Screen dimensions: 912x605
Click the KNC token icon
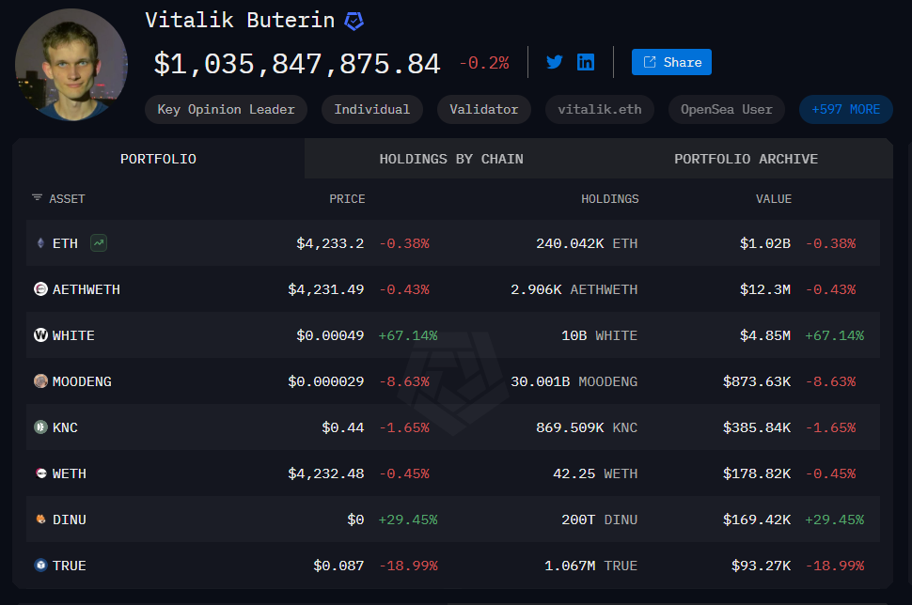point(40,427)
